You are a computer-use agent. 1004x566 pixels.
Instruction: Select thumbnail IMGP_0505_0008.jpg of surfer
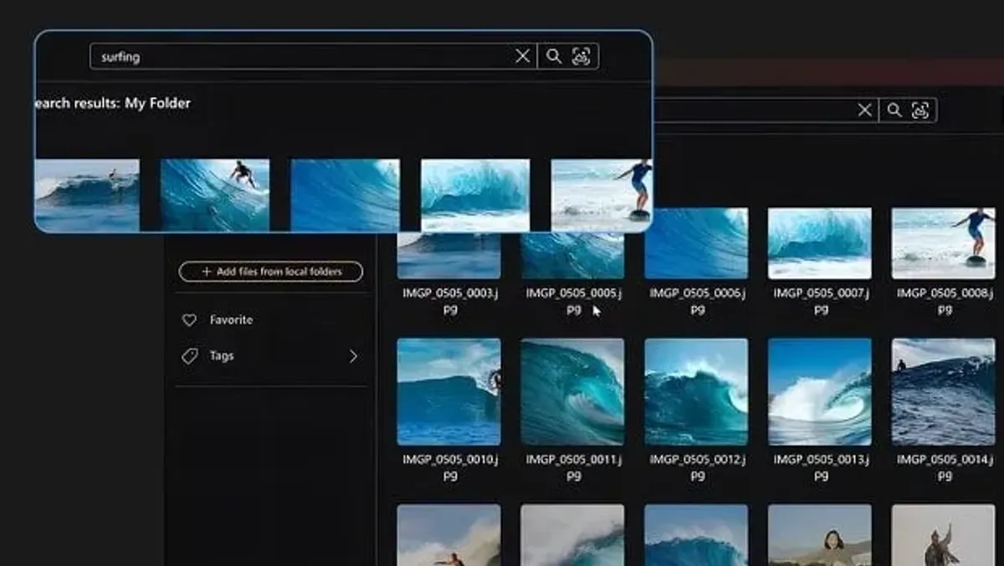pos(944,243)
